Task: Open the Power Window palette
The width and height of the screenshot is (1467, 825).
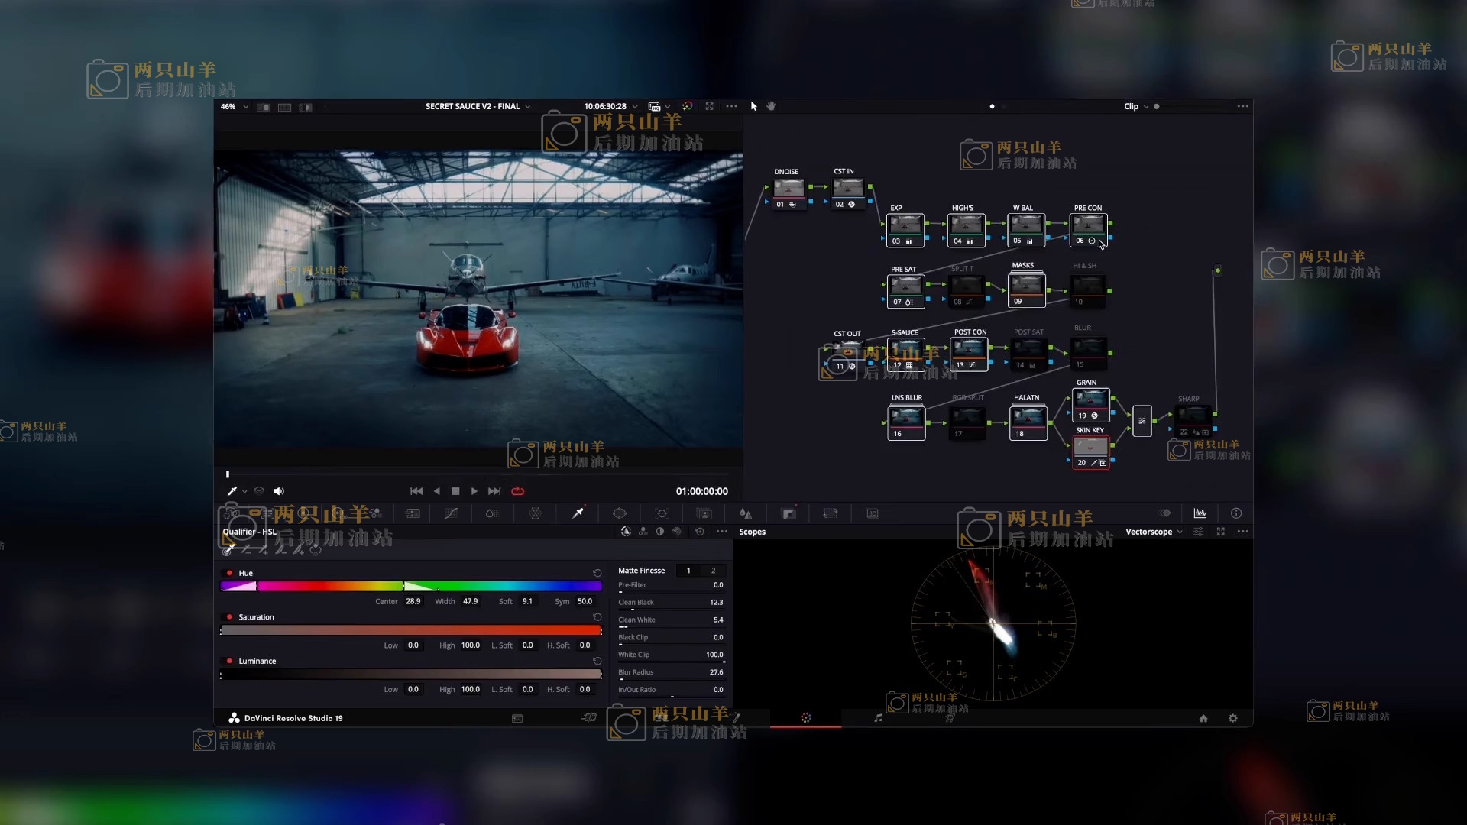Action: (620, 513)
